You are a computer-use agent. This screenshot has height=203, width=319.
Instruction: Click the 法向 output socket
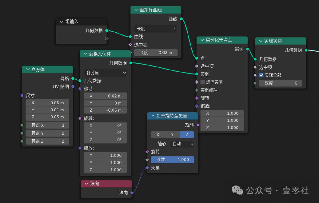pyautogui.click(x=131, y=193)
